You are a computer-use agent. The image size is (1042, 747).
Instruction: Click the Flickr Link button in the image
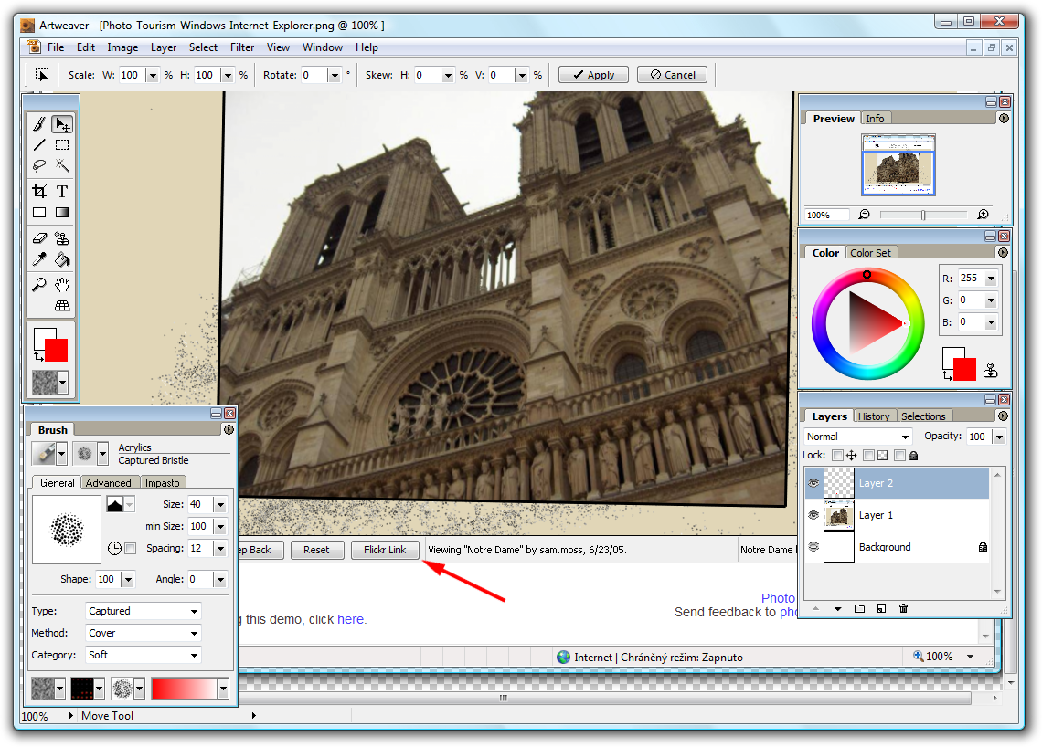[385, 550]
